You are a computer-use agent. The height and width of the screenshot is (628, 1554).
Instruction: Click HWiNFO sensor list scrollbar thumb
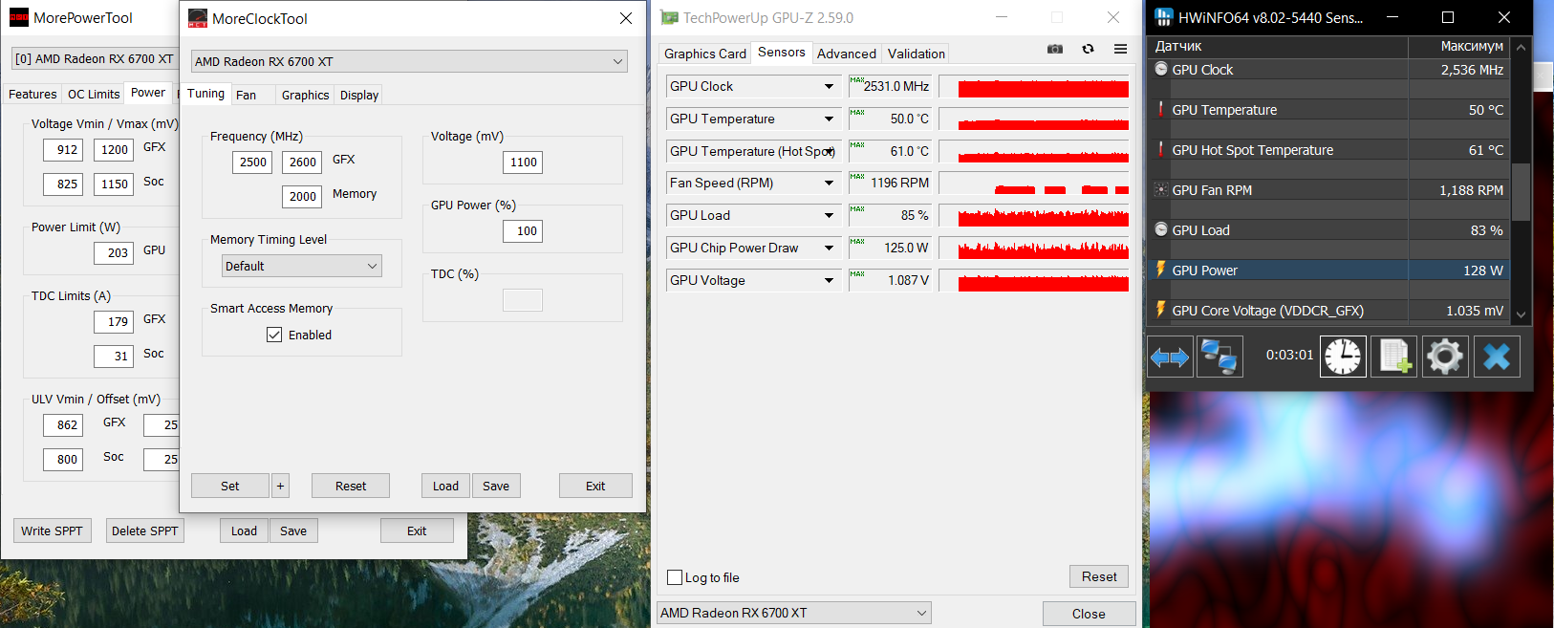click(x=1521, y=191)
